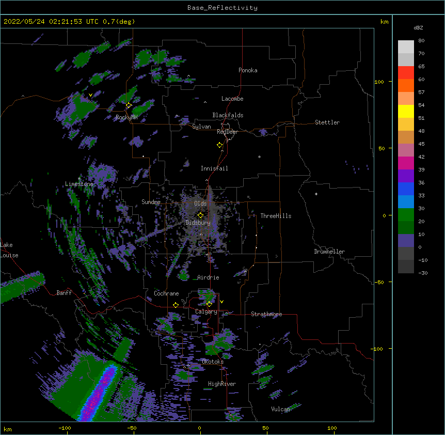Screen dimensions: 445x435
Task: Select the dark blue 33-36 dBZ swatch
Action: 406,189
